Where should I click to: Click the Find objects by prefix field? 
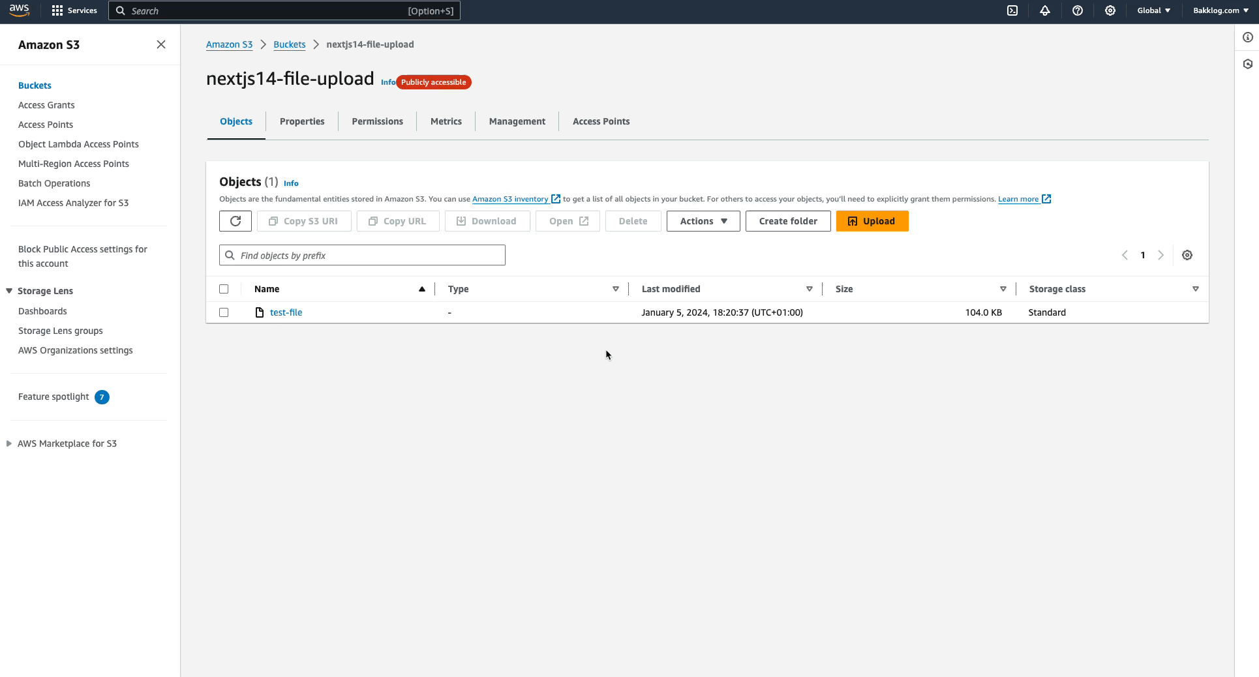point(362,255)
